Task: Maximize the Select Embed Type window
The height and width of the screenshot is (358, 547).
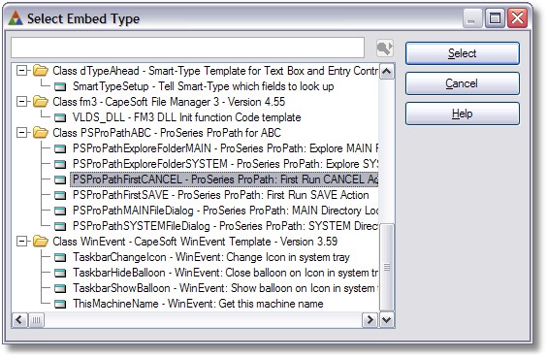Action: coord(495,17)
